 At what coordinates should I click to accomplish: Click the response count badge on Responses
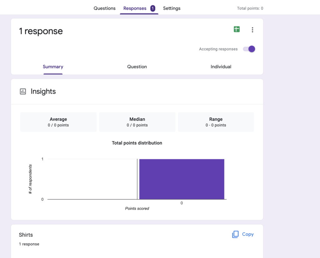[x=153, y=8]
